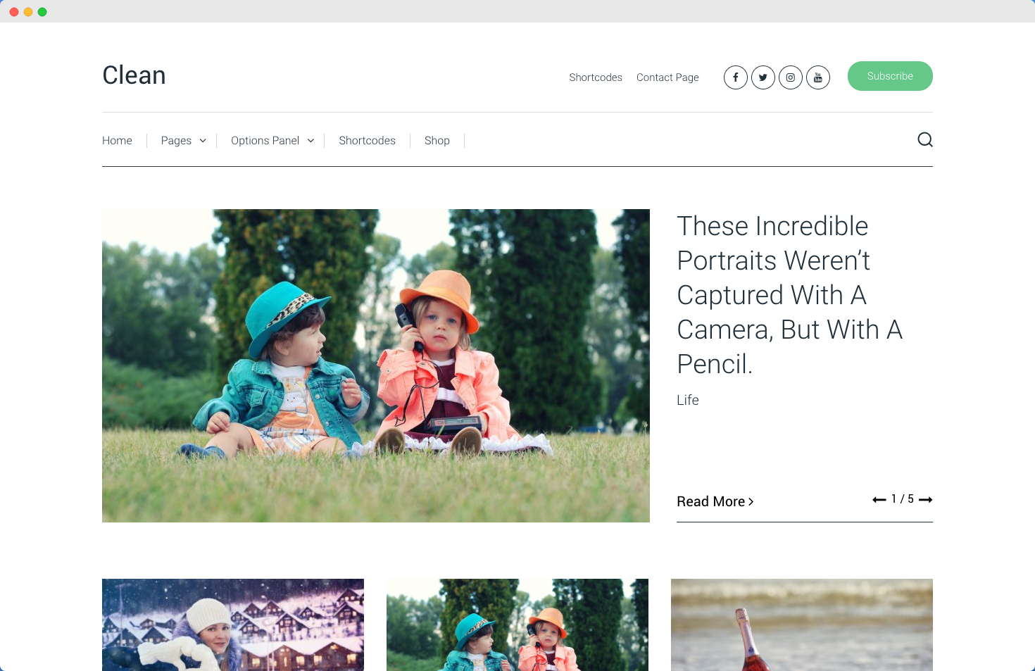Open the champagne bottle post thumbnail
The width and height of the screenshot is (1035, 671).
click(x=802, y=625)
